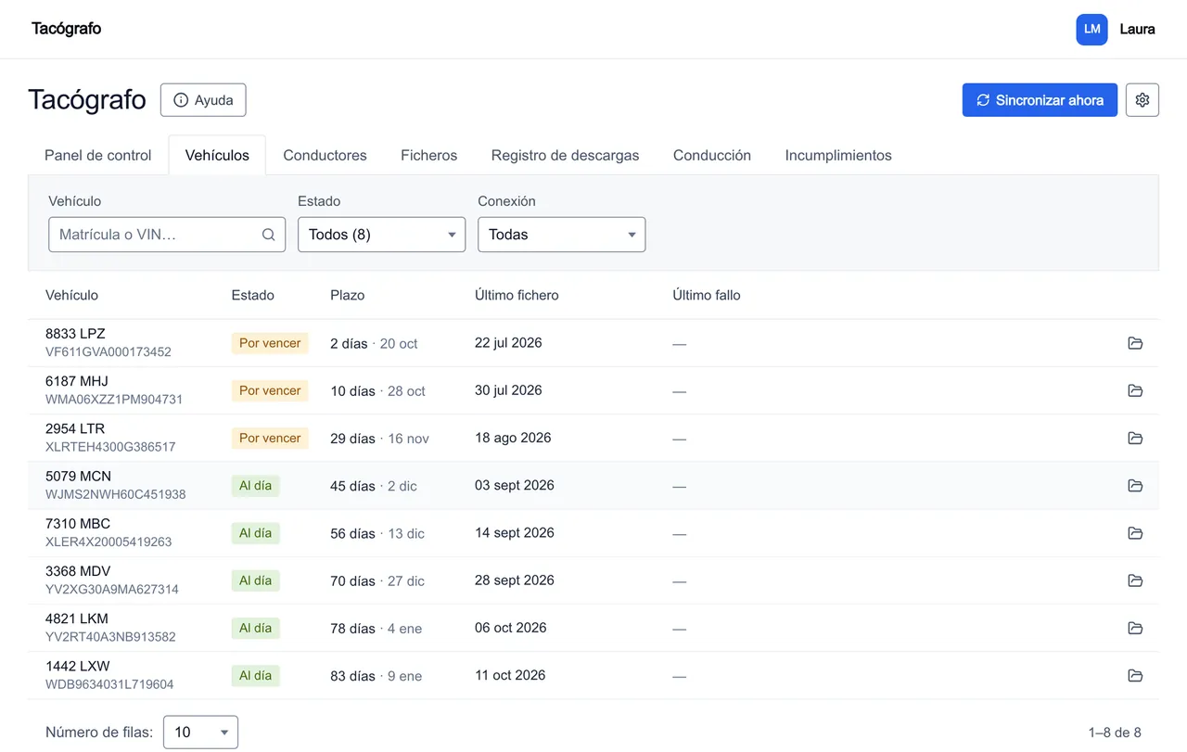1187x752 pixels.
Task: Select license plate 8833 LPZ
Action: (75, 334)
